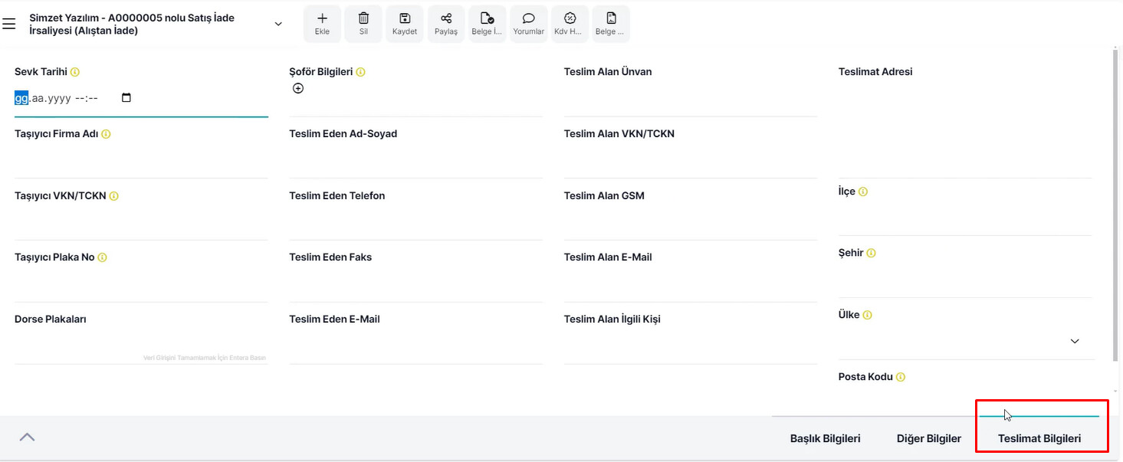Select the Teslimat Bilgileri tab
1123x462 pixels.
point(1039,438)
